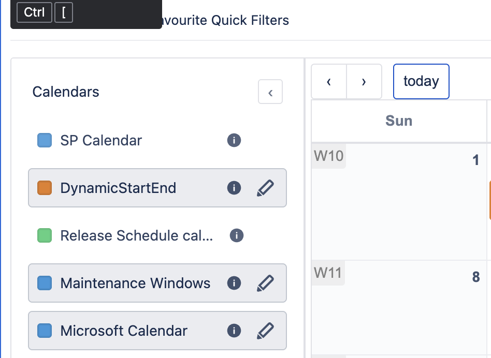Edit the DynamicStartEnd calendar
The image size is (491, 358).
click(x=266, y=188)
